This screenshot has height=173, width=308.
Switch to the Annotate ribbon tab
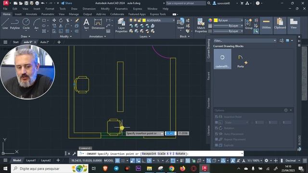point(31,14)
